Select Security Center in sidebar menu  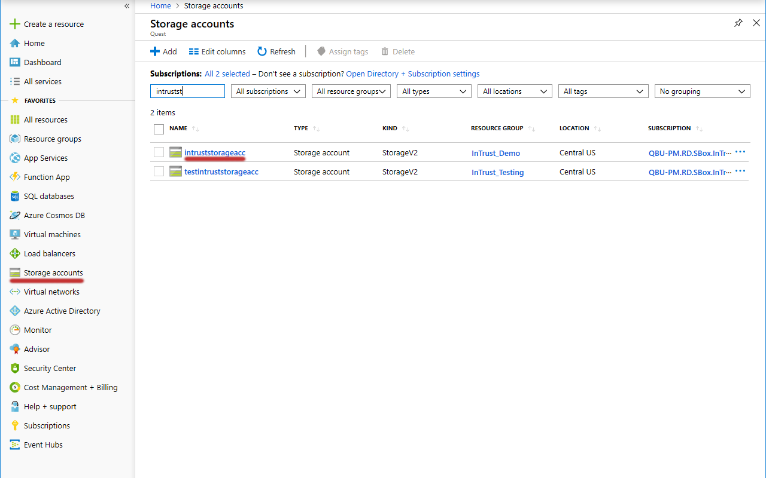point(50,369)
